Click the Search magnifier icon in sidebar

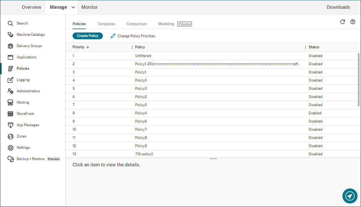pos(10,23)
